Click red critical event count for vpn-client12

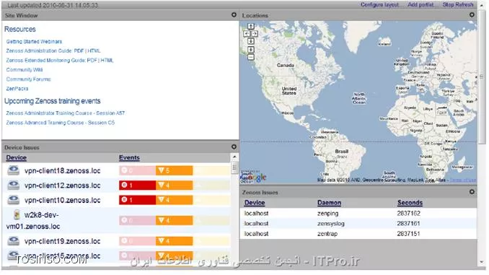137,185
